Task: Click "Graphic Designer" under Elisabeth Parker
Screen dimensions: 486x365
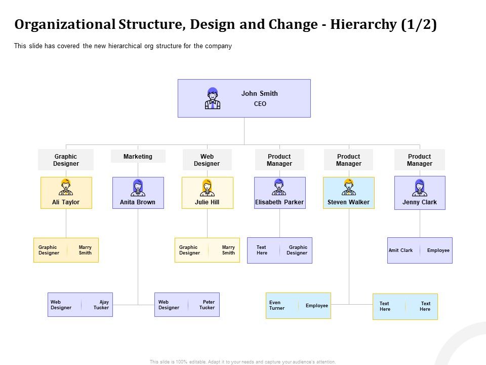Action: (x=297, y=250)
